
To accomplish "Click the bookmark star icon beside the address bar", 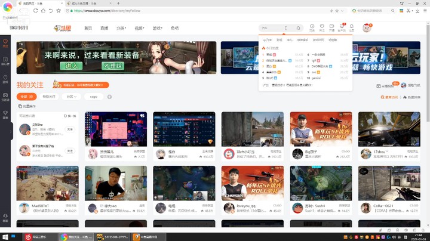I will click(x=59, y=11).
